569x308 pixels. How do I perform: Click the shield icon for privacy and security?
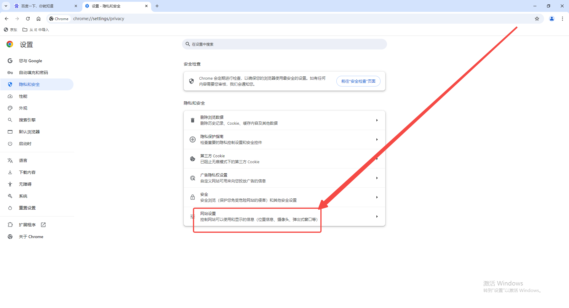tap(10, 84)
